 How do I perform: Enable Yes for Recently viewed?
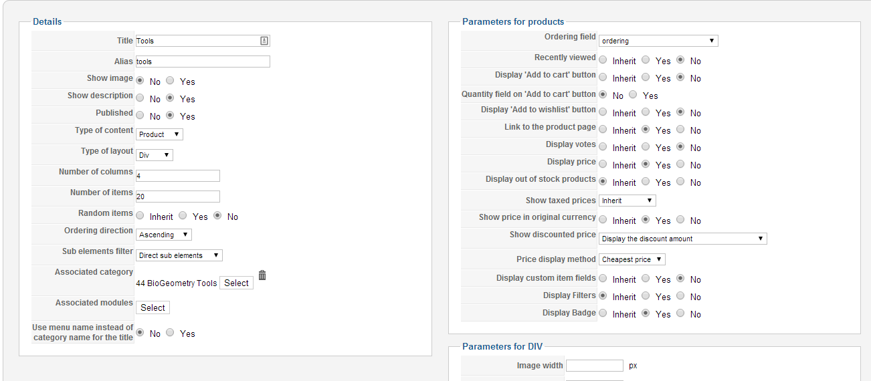pyautogui.click(x=646, y=60)
